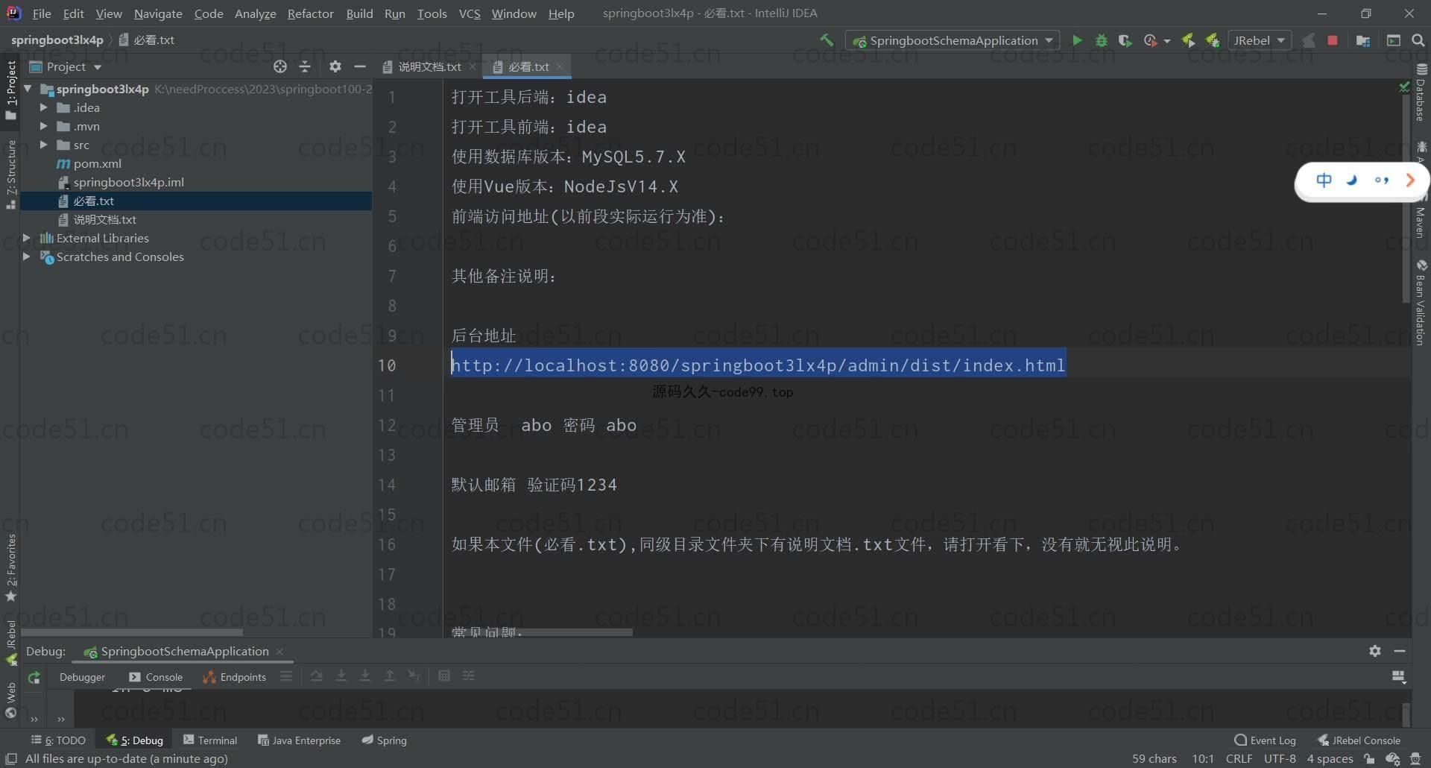1431x768 pixels.
Task: Switch to the Debugger tab
Action: click(82, 677)
